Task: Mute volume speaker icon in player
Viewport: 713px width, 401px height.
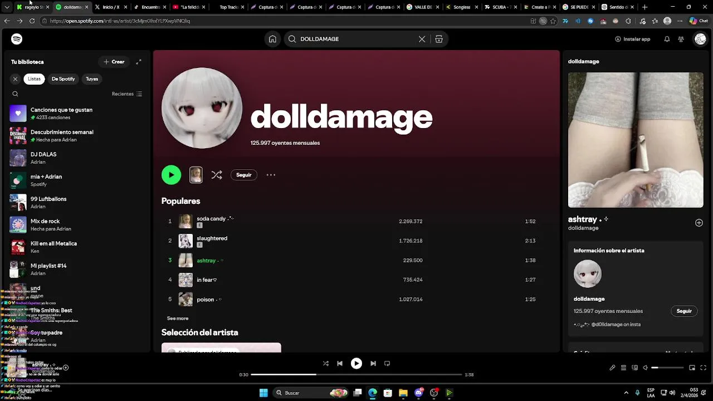Action: tap(645, 368)
